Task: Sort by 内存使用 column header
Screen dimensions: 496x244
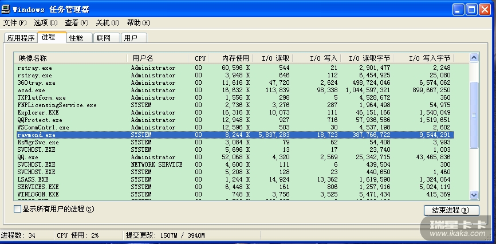Action: [x=230, y=58]
